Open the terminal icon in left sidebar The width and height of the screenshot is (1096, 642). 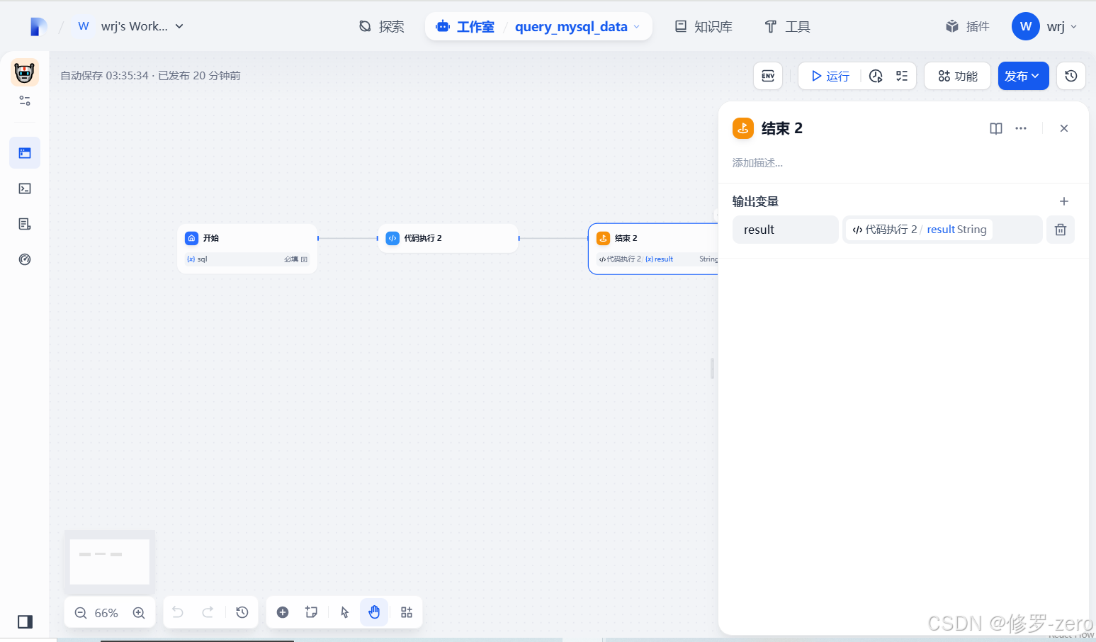pyautogui.click(x=25, y=188)
